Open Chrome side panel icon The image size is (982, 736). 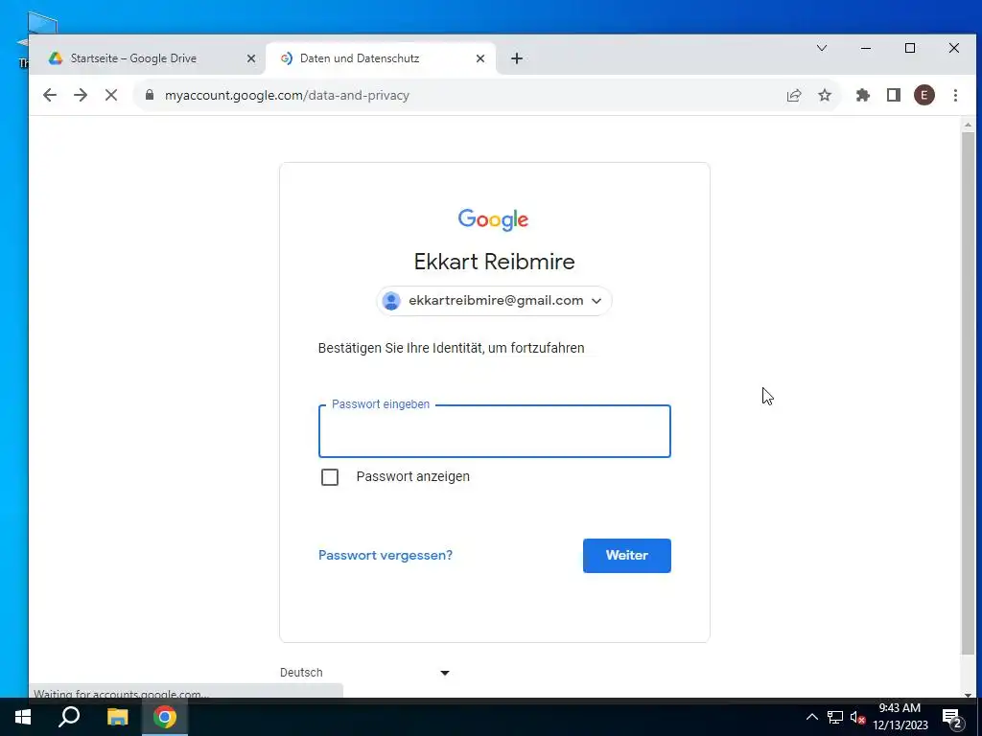coord(894,95)
